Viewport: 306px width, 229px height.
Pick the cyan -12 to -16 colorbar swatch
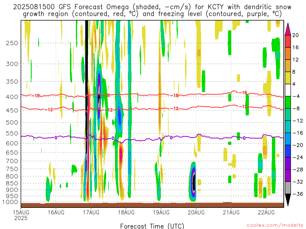(x=288, y=127)
